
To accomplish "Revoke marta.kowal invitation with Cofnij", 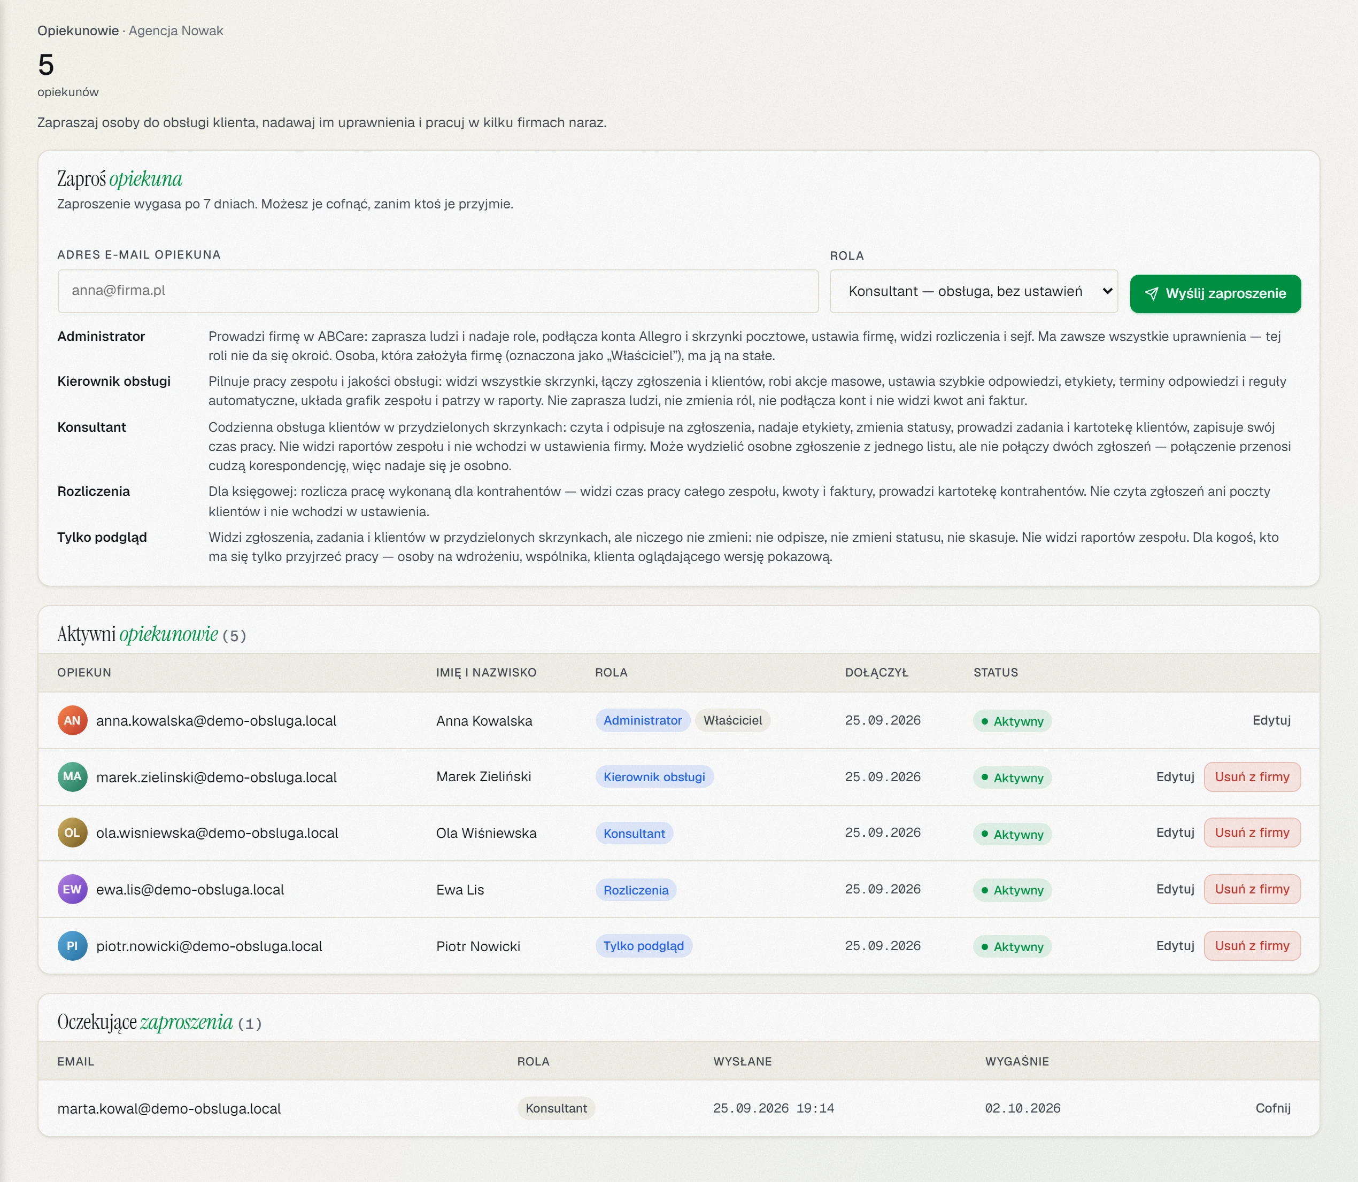I will 1272,1108.
